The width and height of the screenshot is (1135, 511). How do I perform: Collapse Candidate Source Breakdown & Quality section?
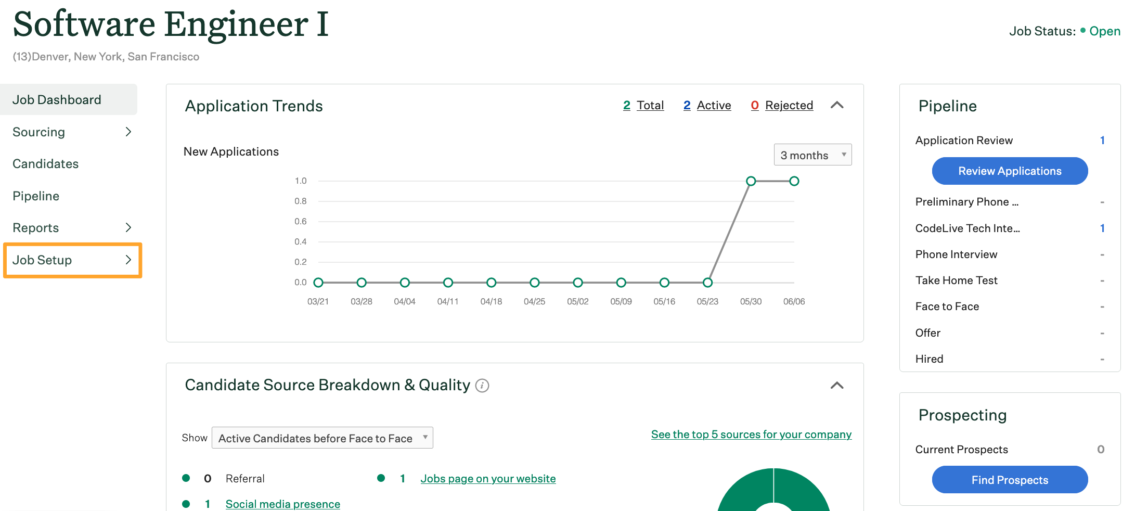tap(837, 386)
